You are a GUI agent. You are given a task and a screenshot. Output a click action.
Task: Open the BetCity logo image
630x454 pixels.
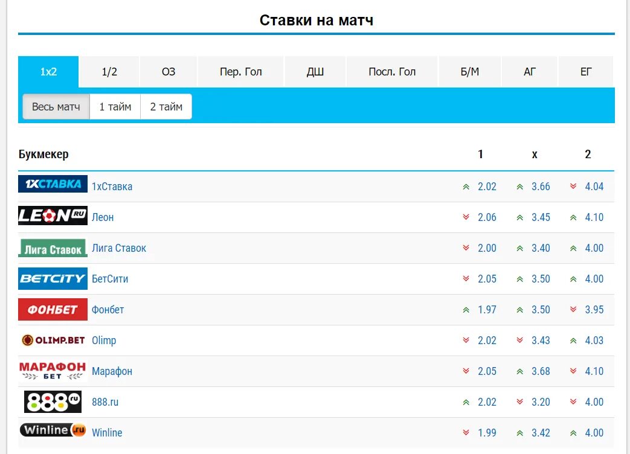[x=53, y=278]
